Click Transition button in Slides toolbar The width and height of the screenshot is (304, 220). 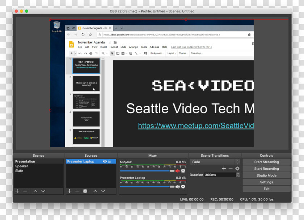click(x=197, y=53)
